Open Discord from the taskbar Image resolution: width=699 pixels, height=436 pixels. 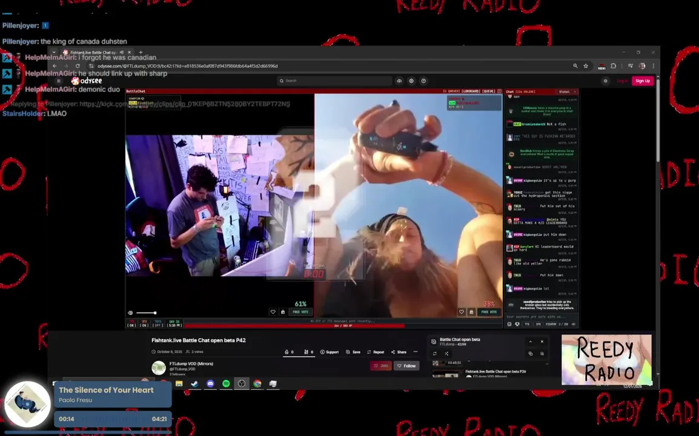tap(210, 383)
